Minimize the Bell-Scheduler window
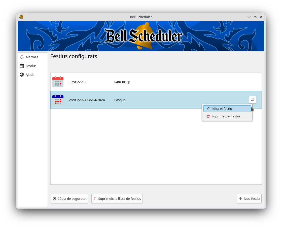The width and height of the screenshot is (282, 228). pyautogui.click(x=249, y=17)
